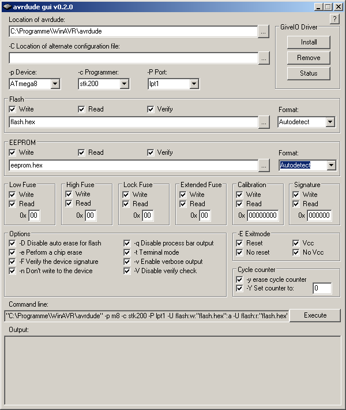Uncheck Extended Fuse Read
The height and width of the screenshot is (410, 346).
tap(183, 204)
